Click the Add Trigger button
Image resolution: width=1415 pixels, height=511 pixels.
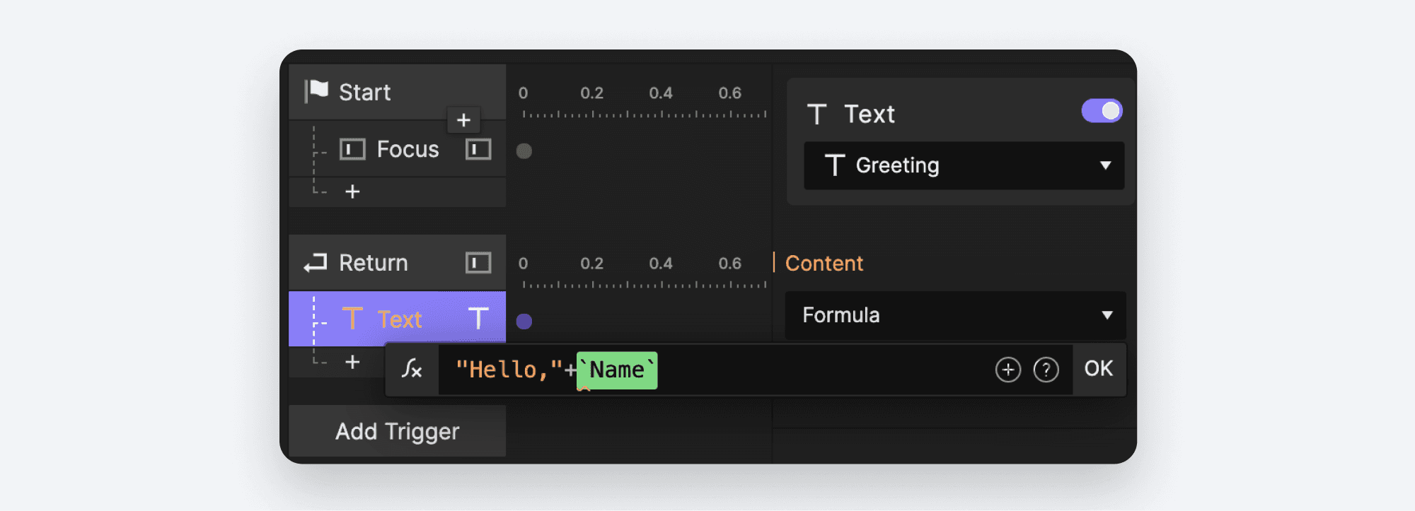coord(396,431)
